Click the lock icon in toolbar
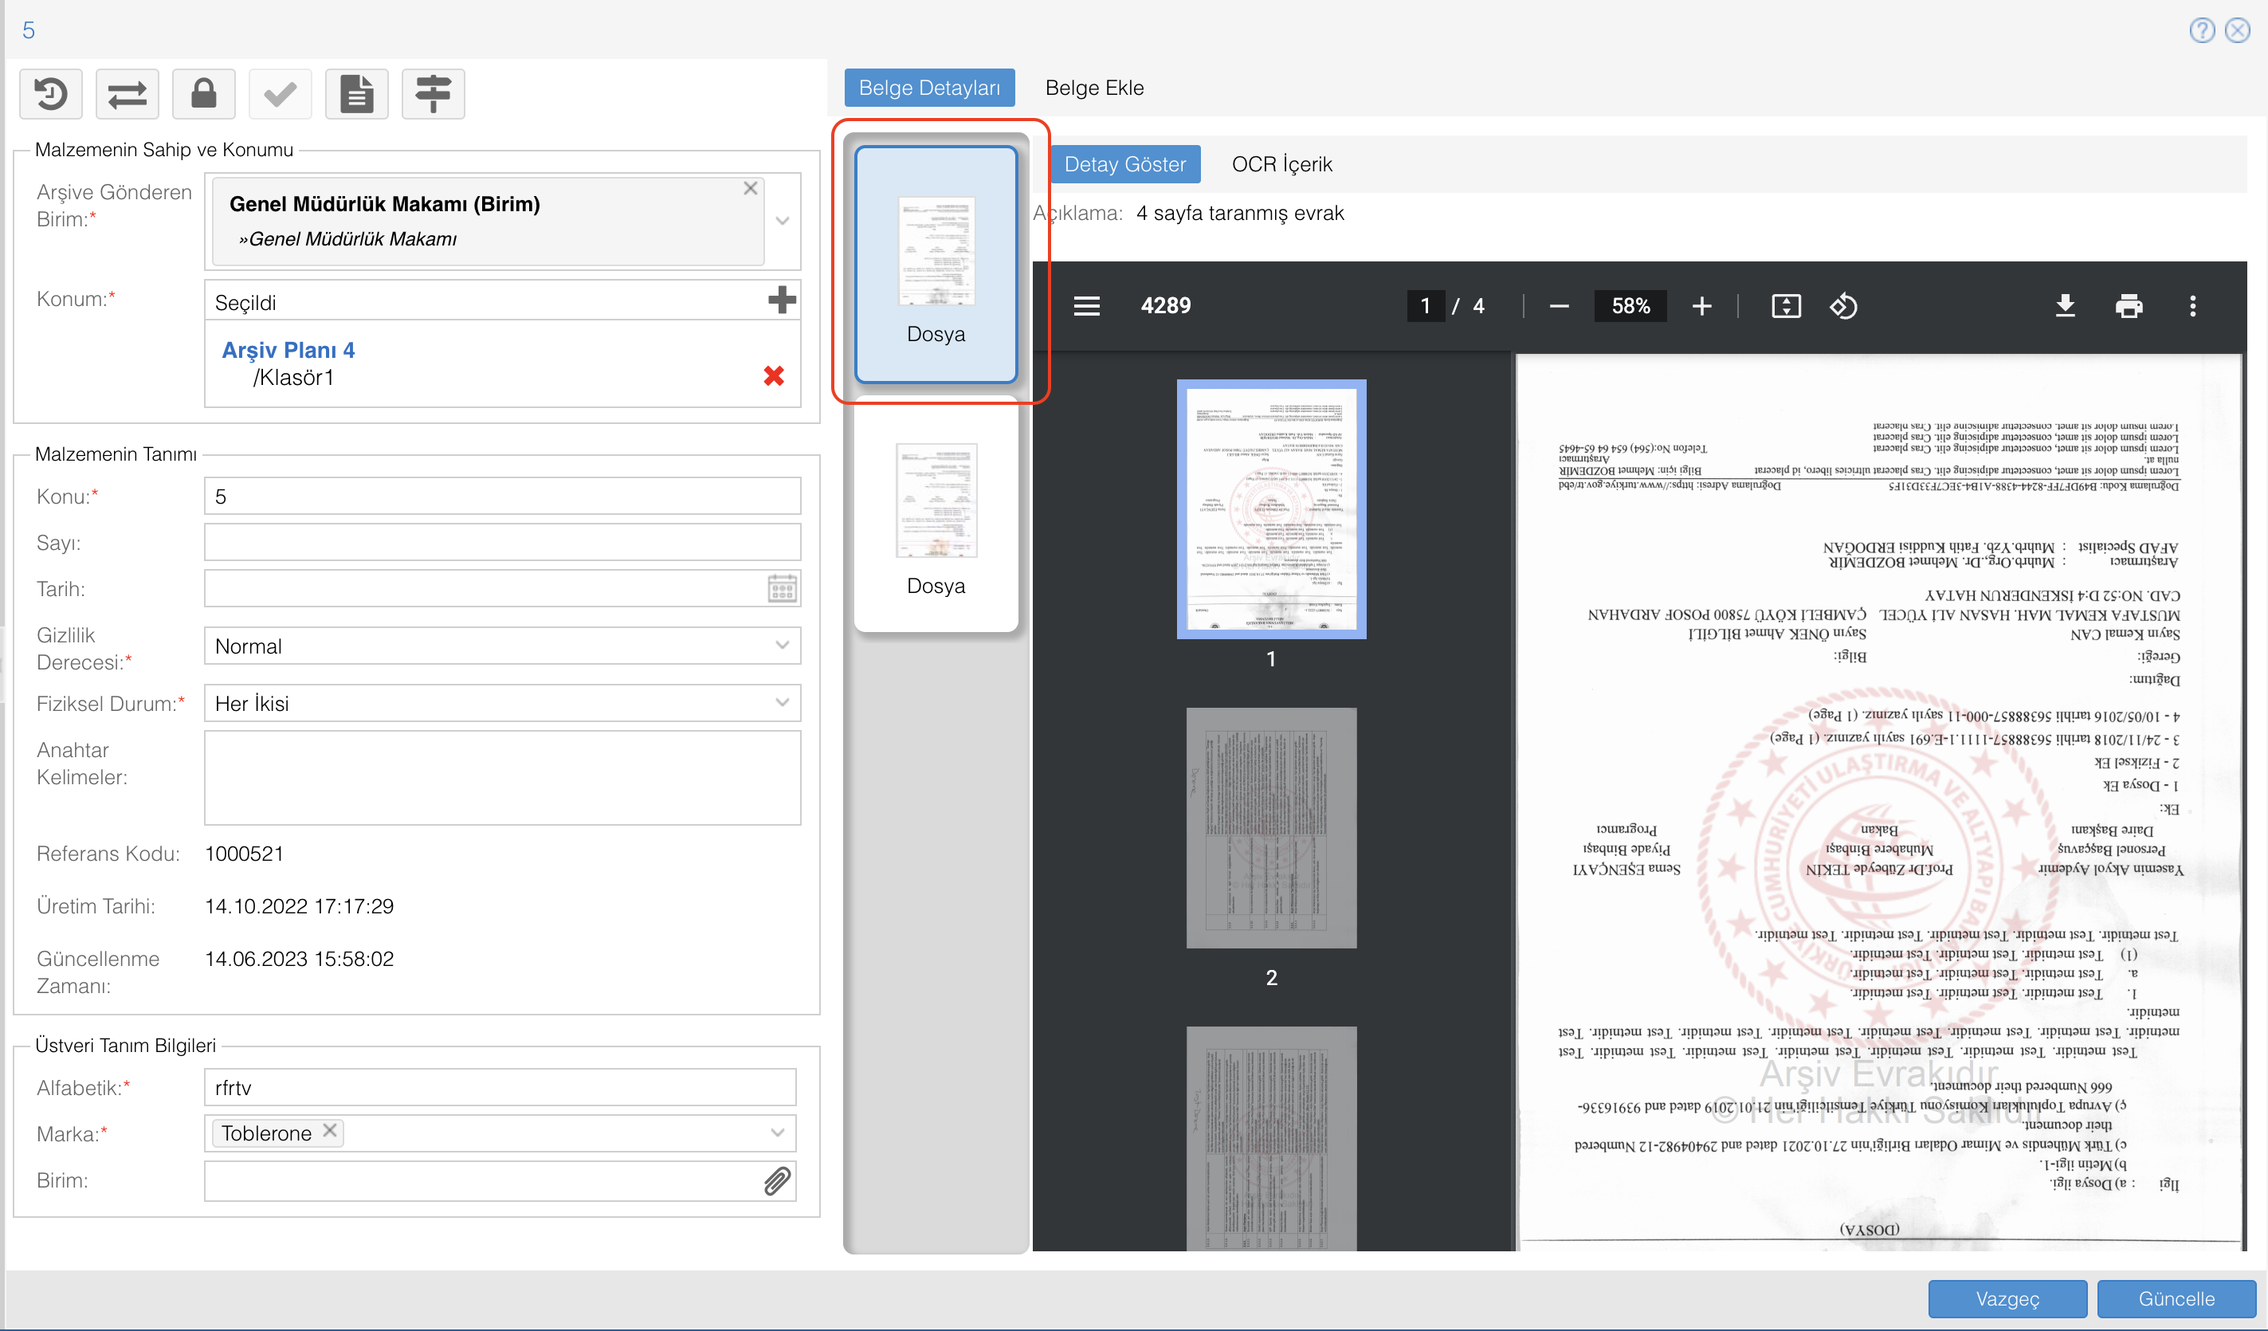The width and height of the screenshot is (2268, 1331). point(203,93)
